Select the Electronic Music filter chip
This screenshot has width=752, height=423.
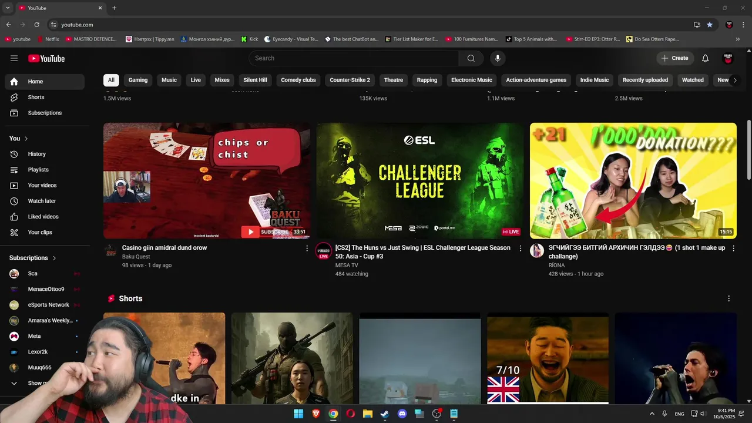[472, 80]
